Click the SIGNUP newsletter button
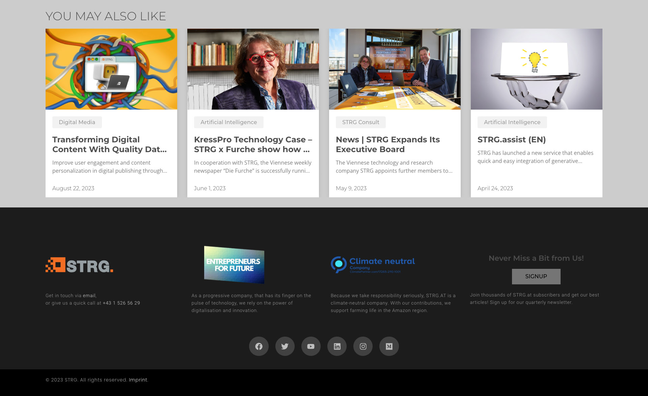The height and width of the screenshot is (396, 648). point(536,276)
